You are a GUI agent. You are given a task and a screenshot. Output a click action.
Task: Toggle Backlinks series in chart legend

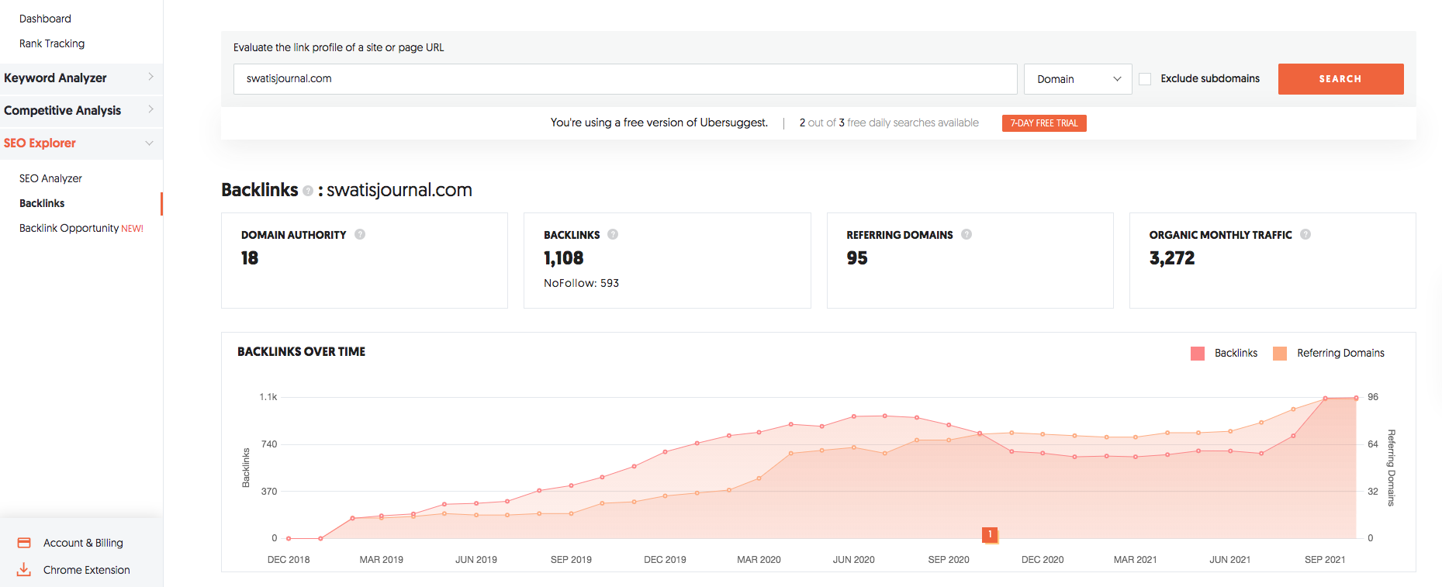[1224, 354]
